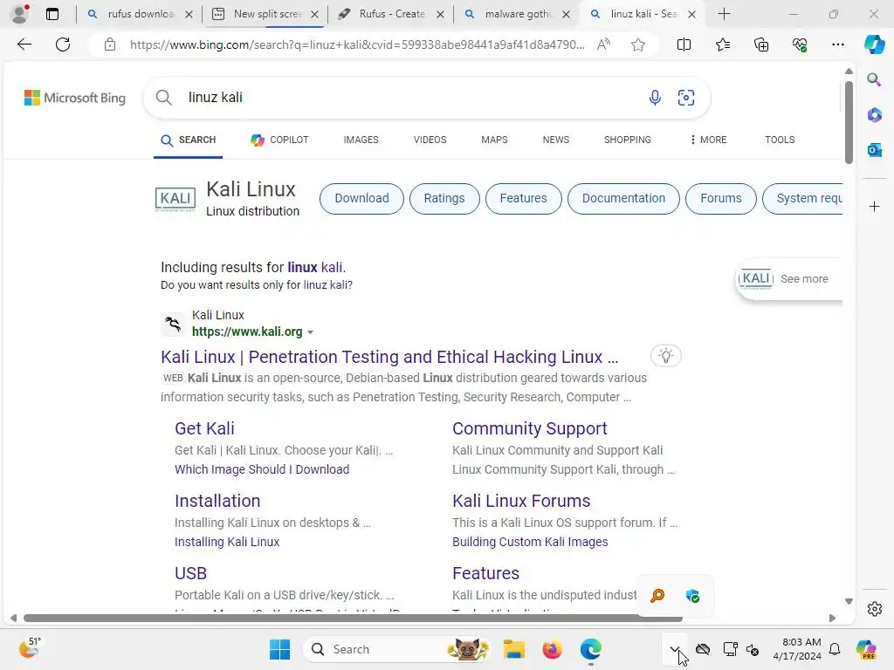The height and width of the screenshot is (670, 894).
Task: Open Windows Start menu
Action: 279,649
